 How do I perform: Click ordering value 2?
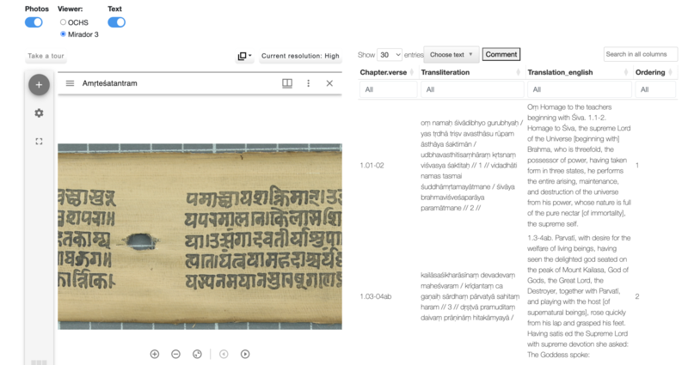point(637,296)
